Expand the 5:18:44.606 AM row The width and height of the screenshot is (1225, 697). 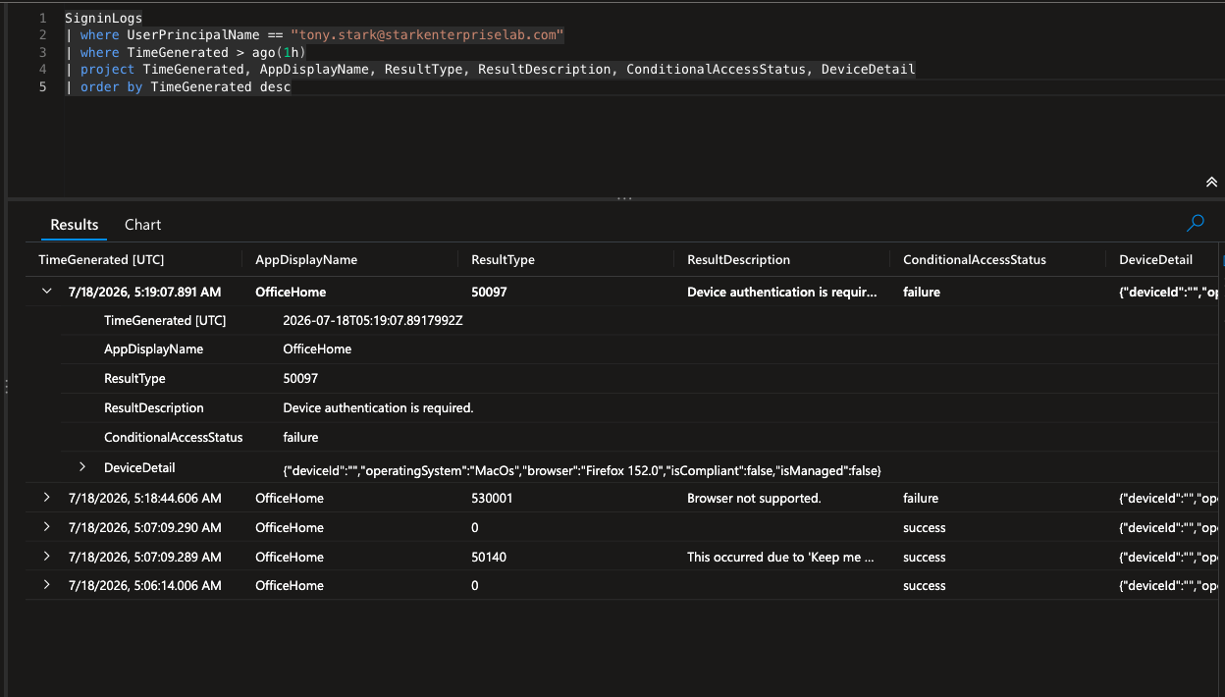(47, 498)
